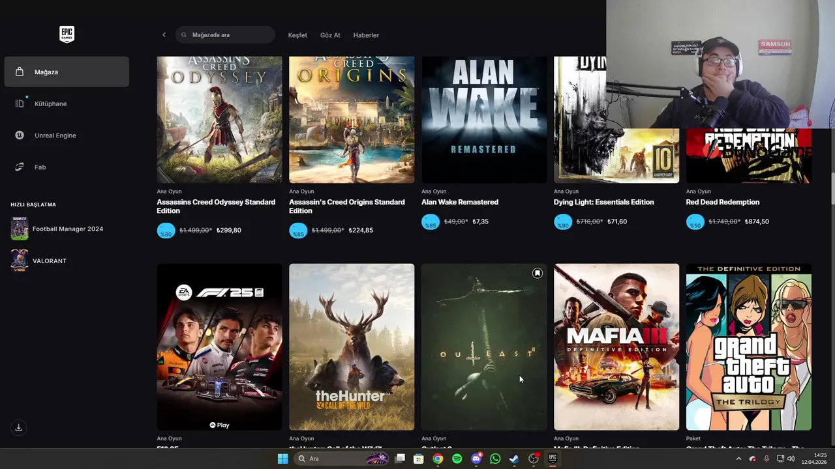Click the Assassins Creed Odyssey Standard Edition title

(216, 206)
